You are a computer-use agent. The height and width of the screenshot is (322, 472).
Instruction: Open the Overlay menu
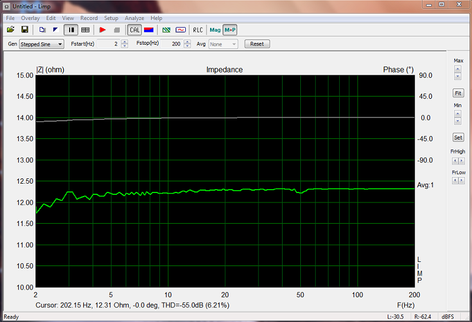30,18
